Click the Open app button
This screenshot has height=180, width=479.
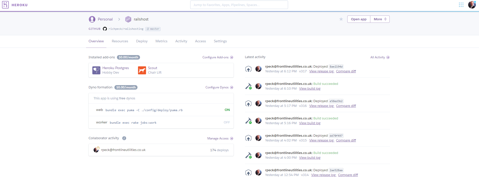[359, 19]
